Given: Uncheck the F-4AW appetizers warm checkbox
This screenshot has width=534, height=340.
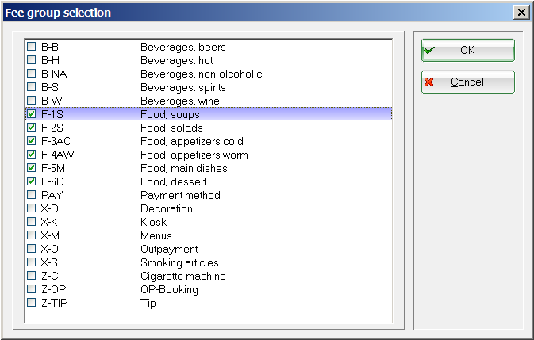Looking at the screenshot, I should tap(32, 155).
